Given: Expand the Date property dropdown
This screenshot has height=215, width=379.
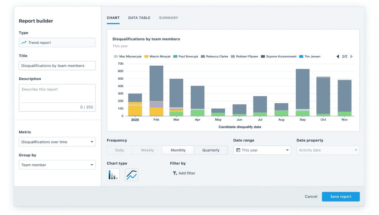Looking at the screenshot, I should [x=328, y=150].
